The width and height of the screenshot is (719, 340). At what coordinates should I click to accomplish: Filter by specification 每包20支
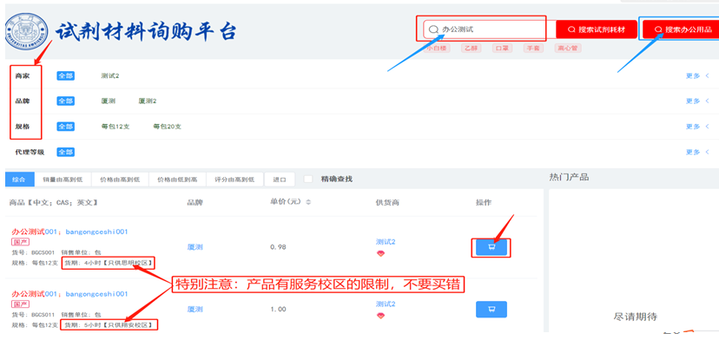(167, 127)
